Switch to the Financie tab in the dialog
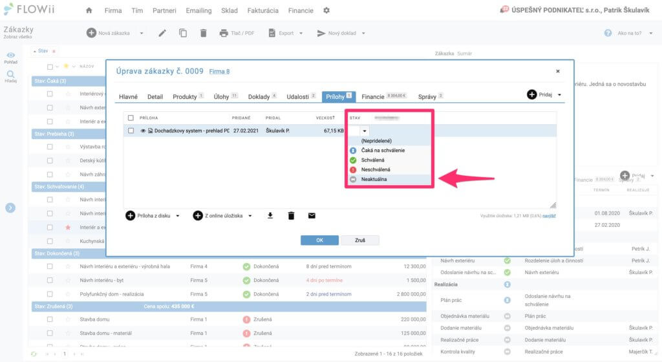 click(384, 96)
